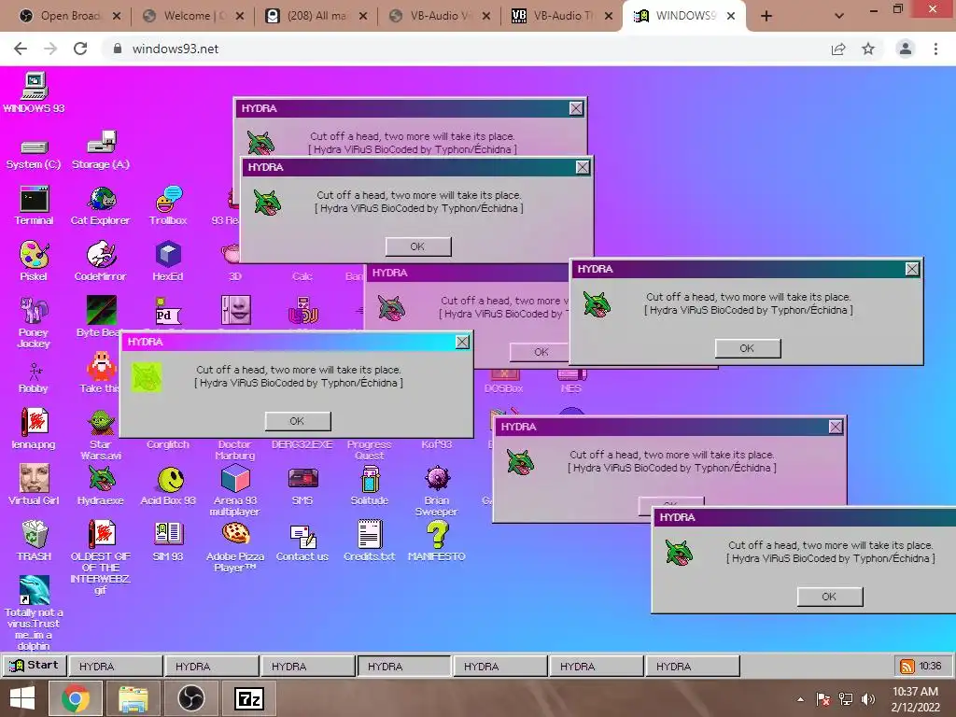Click the 10:36 clock in Windows 93 tray

pyautogui.click(x=930, y=667)
